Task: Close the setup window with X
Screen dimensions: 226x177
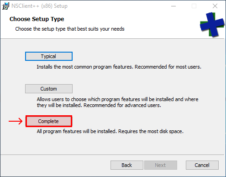Action: point(215,6)
